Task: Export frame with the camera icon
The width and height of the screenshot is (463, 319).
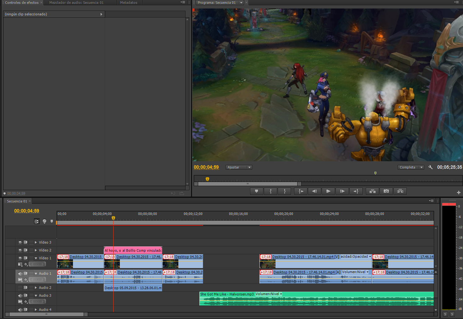Action: click(386, 191)
